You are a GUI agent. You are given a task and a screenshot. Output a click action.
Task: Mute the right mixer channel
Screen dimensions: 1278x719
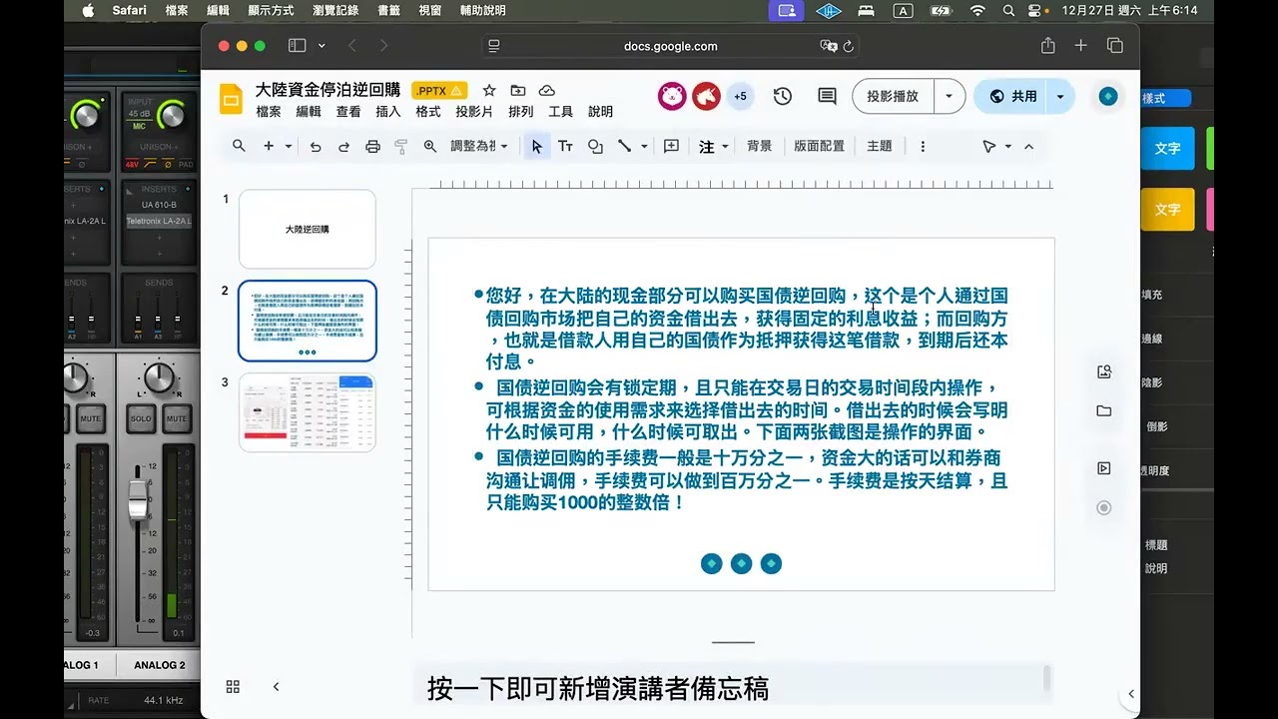(177, 418)
